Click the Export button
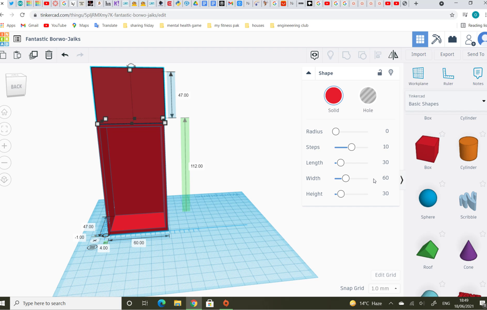 (x=447, y=54)
